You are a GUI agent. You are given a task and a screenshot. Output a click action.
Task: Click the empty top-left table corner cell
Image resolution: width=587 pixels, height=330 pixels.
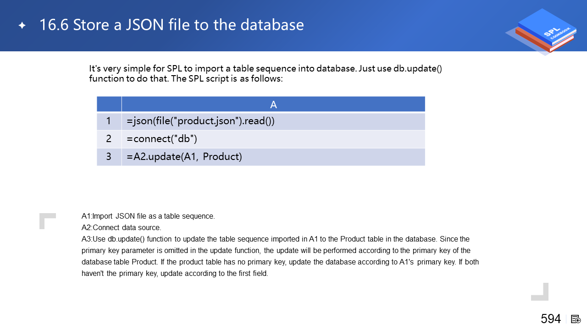109,104
